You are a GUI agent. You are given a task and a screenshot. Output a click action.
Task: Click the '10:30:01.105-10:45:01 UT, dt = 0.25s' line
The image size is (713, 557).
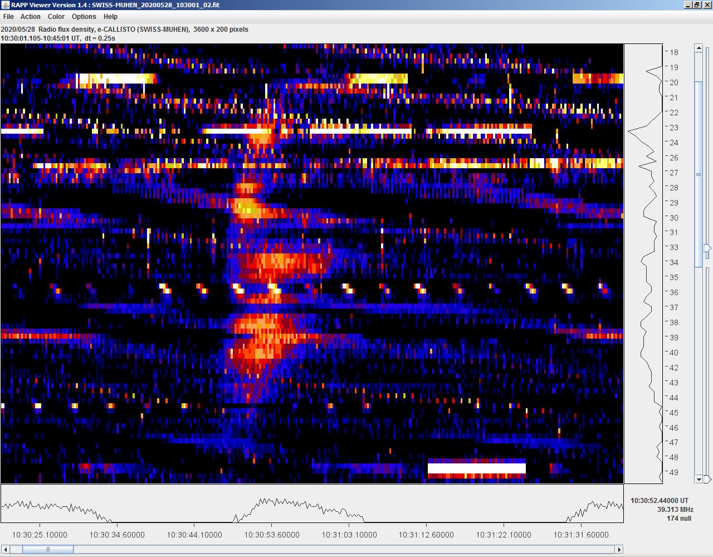pos(58,38)
